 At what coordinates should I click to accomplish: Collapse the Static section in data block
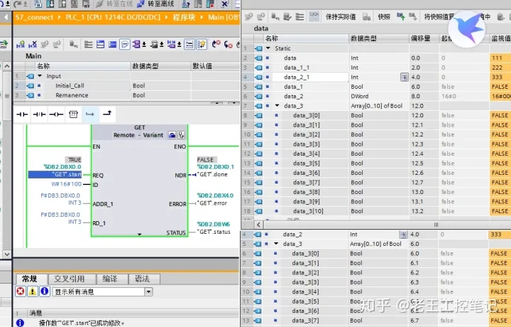(268, 48)
